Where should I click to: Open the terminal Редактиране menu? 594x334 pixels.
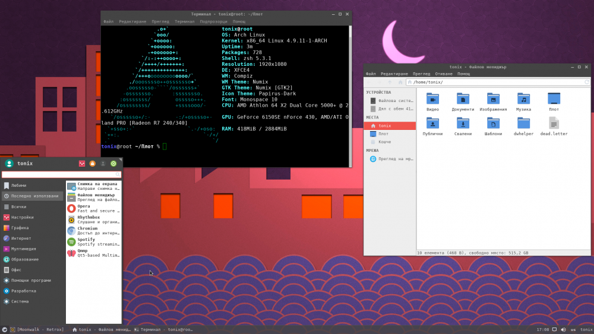(132, 21)
